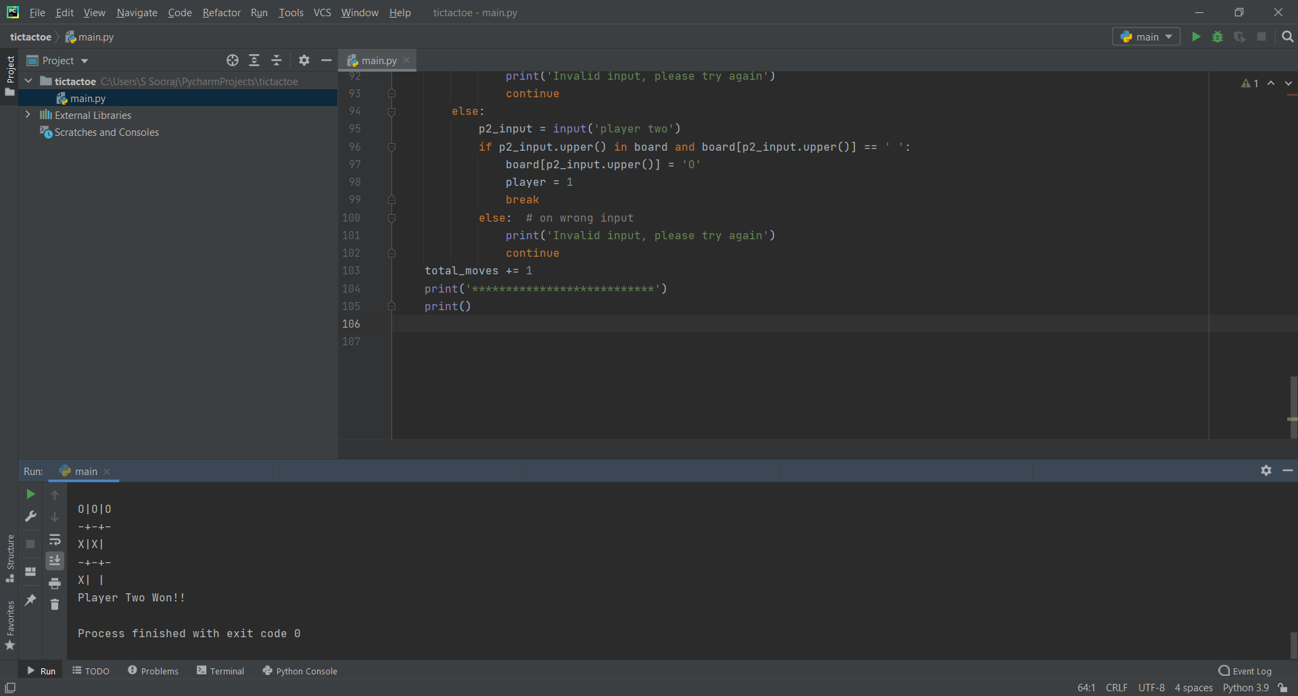Print run output using printer icon
The image size is (1298, 696).
point(55,583)
